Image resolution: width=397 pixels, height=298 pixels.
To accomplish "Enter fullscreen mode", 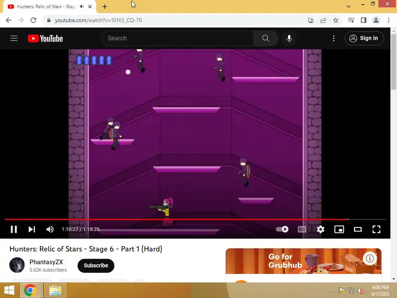I will click(376, 229).
